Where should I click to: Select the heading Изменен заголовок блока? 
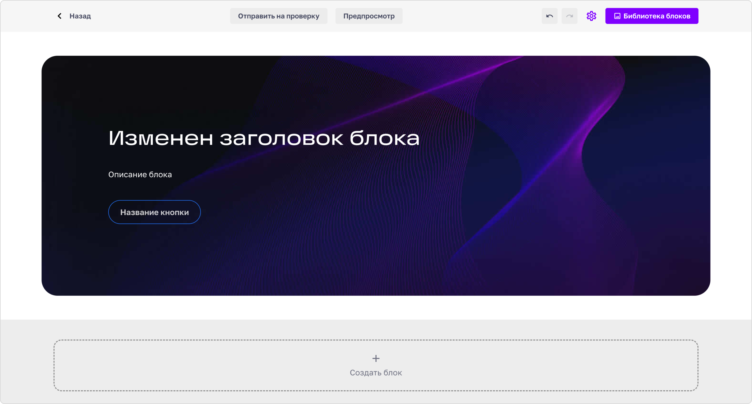pos(264,138)
